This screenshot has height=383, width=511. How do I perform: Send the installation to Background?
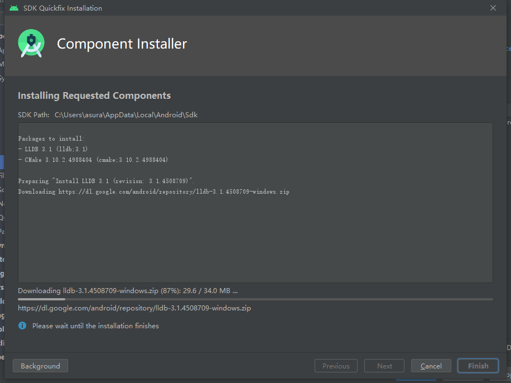point(40,366)
